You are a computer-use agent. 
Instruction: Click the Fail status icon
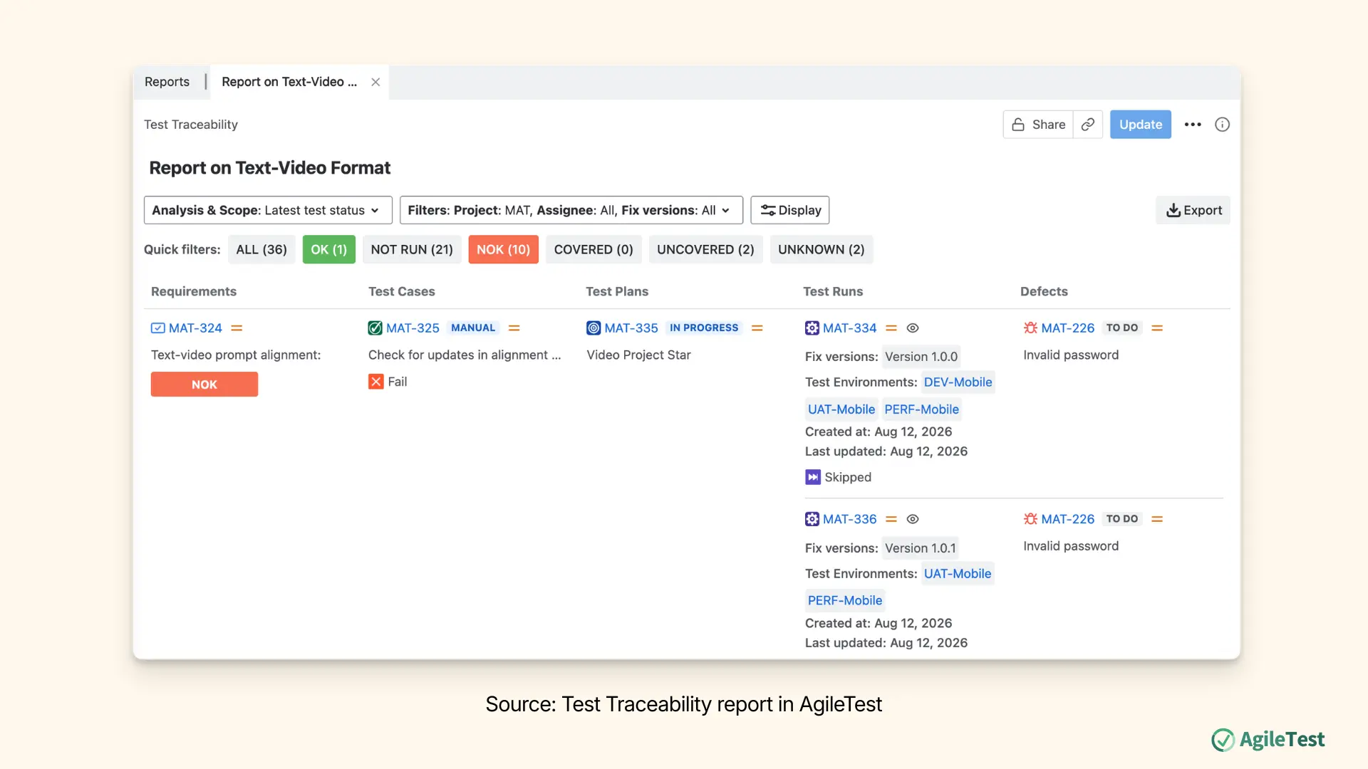pos(376,382)
